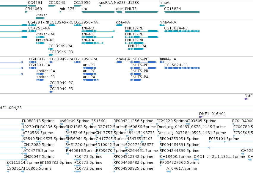The width and height of the screenshot is (253, 173).
Task: Select EST RP004509825.5prime label
Action: (133, 169)
